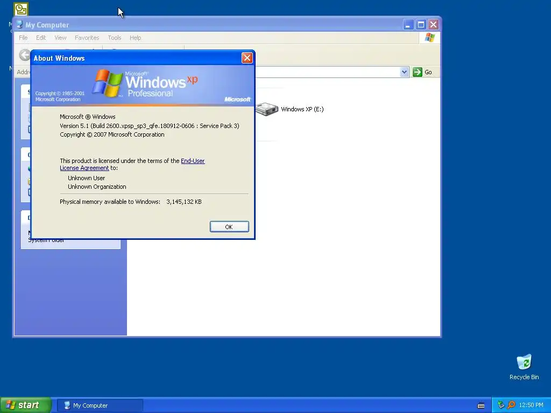The width and height of the screenshot is (551, 413).
Task: Click the grayed Back arrow in My Computer
Action: click(x=25, y=55)
